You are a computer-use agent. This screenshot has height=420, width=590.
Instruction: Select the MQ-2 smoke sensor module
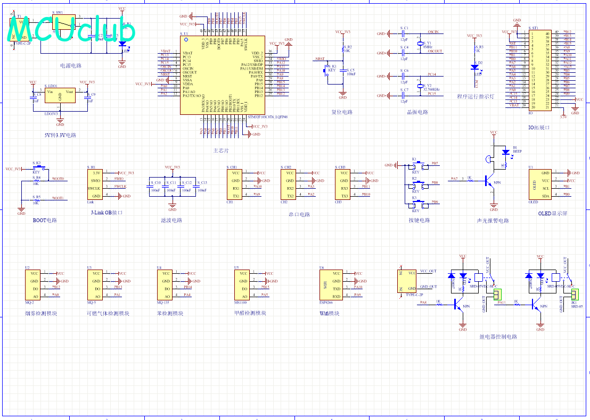coord(32,285)
